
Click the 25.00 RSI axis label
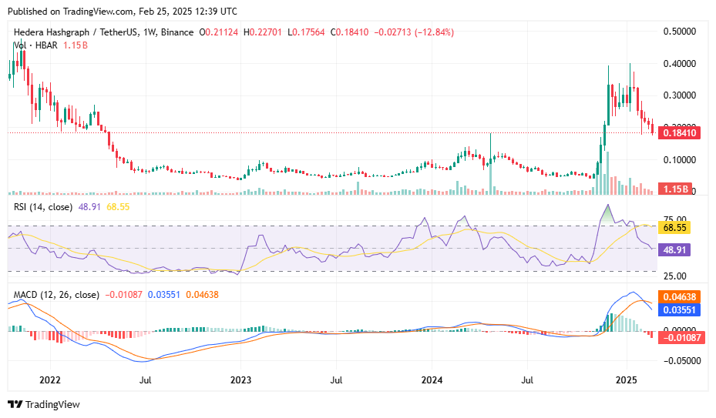[675, 276]
